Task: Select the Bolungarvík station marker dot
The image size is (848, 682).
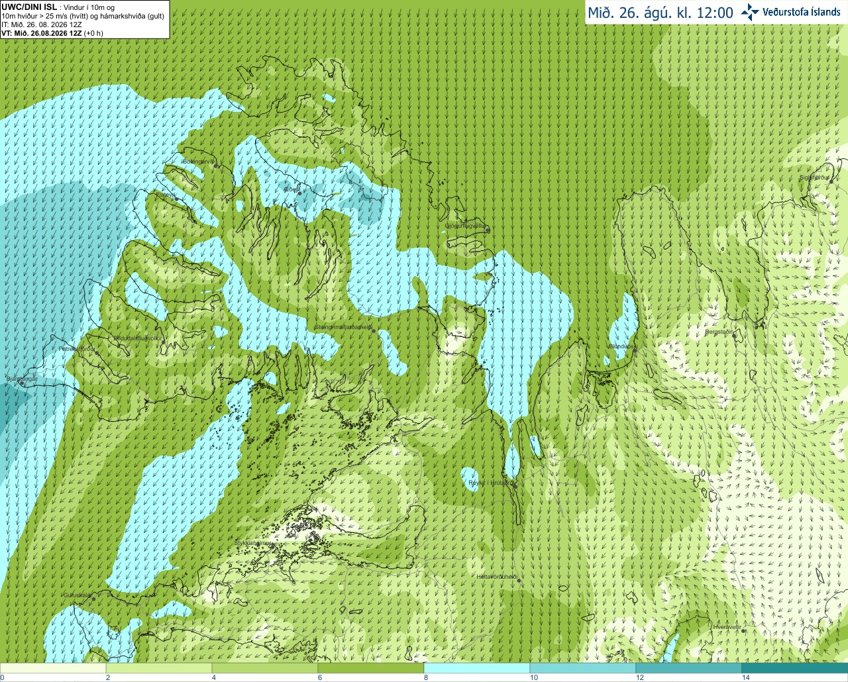Action: [216, 166]
